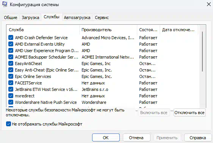Viewport: 213px width, 143px height.
Task: Open the Сервис tab
Action: point(102,17)
